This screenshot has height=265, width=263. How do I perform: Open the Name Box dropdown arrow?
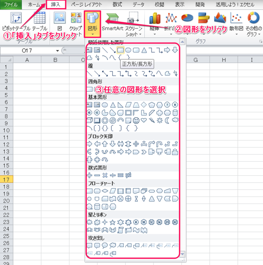click(x=57, y=51)
